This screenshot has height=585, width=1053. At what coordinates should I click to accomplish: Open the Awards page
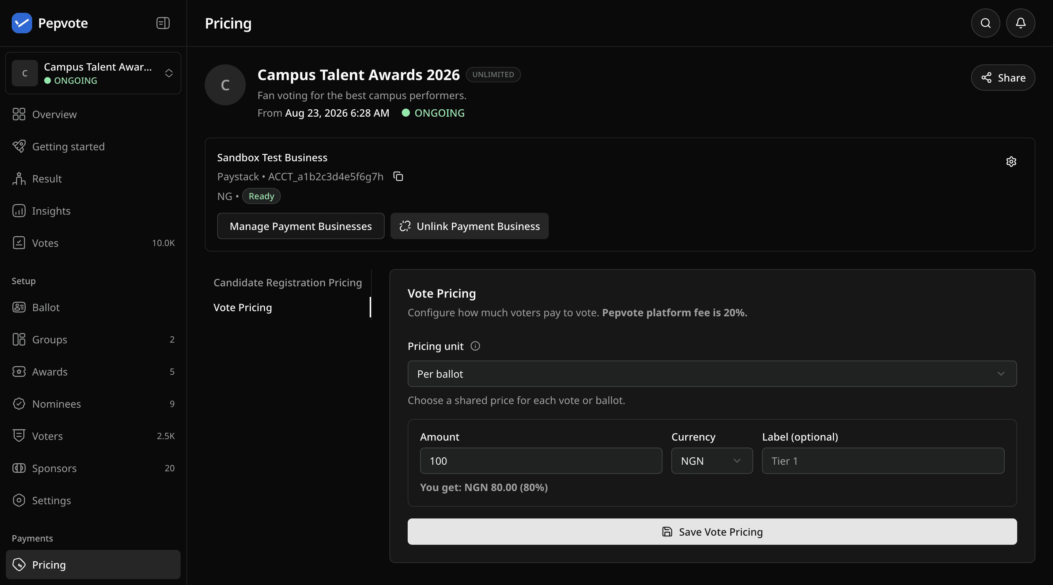pos(93,371)
